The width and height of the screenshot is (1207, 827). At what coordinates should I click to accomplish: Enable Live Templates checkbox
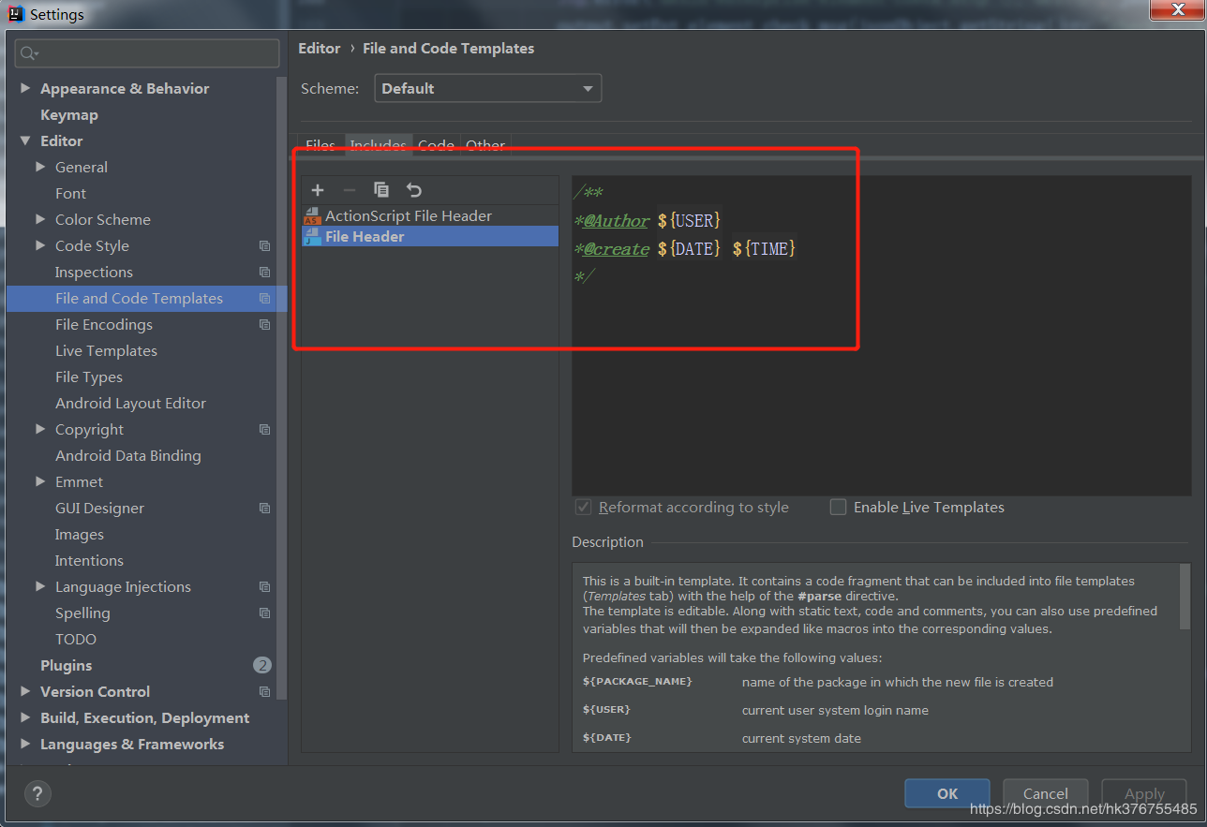click(839, 507)
